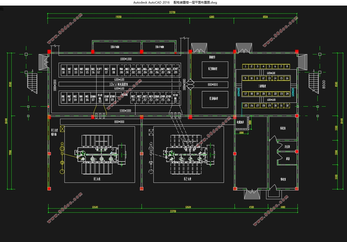Select the bottom dimension 4000
The width and height of the screenshot is (347, 242).
(x=283, y=207)
